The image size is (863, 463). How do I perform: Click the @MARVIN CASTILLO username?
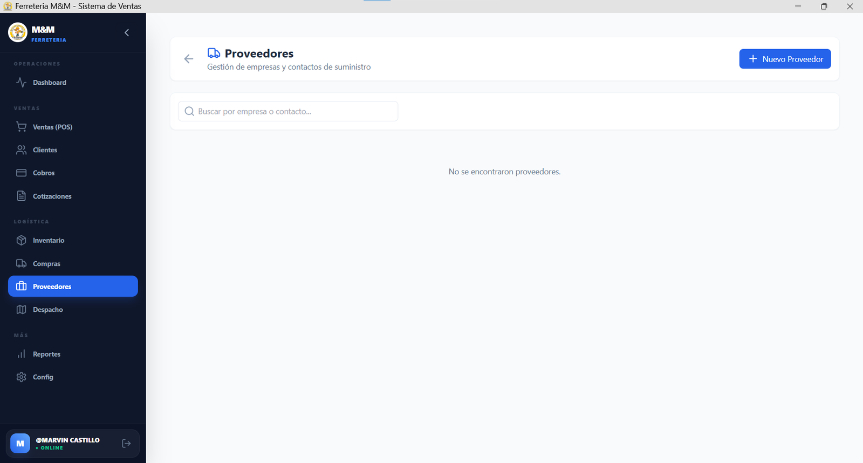67,440
